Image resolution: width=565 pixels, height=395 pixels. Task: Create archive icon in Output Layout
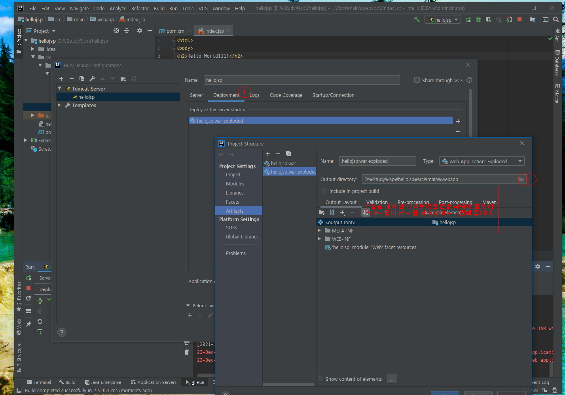(332, 213)
